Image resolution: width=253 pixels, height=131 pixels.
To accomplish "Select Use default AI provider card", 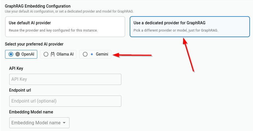I will (65, 27).
